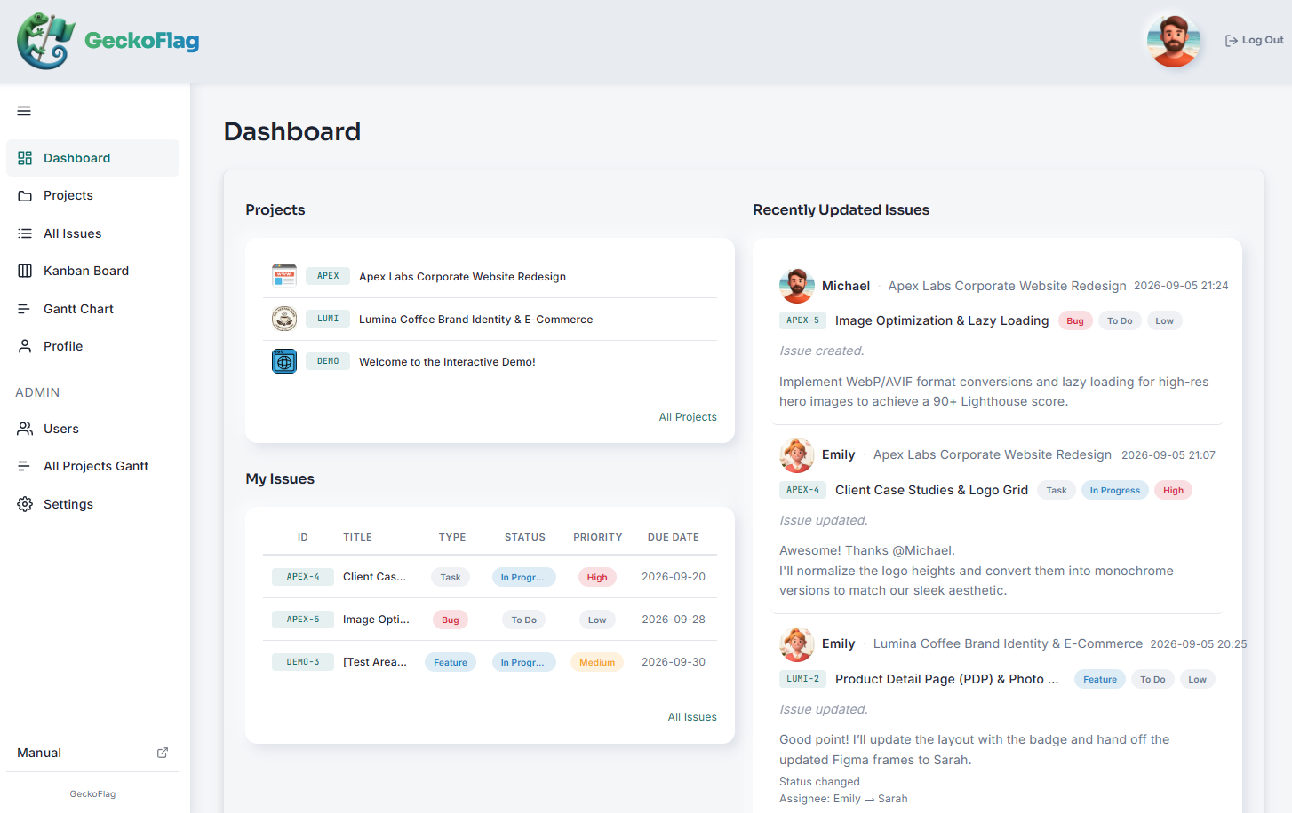Click the Log Out button
The image size is (1292, 813).
pyautogui.click(x=1254, y=40)
